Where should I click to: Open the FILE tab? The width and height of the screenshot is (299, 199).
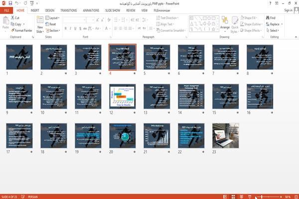point(6,10)
